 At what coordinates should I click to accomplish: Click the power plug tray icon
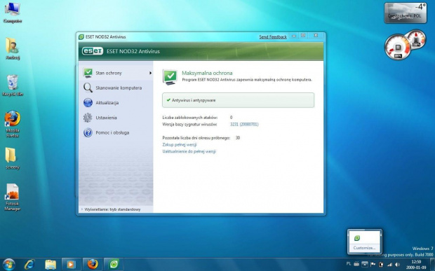tap(381, 265)
